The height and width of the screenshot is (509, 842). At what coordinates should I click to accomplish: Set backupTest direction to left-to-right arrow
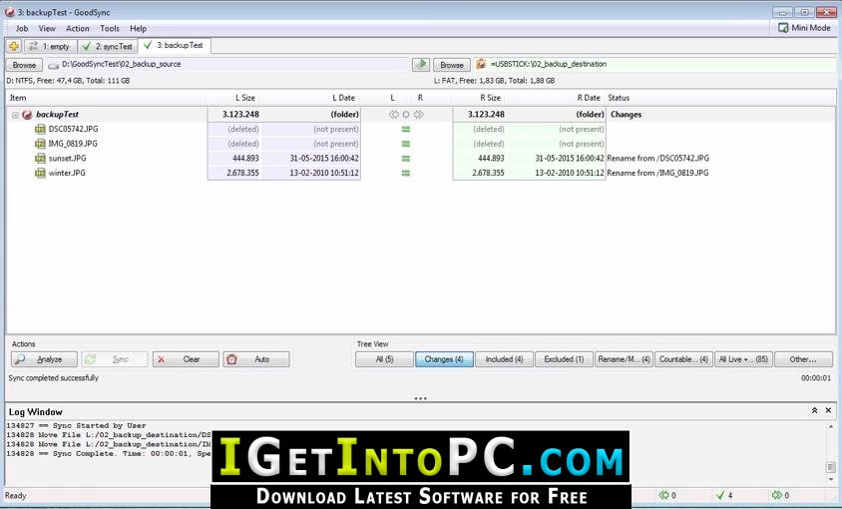(x=419, y=115)
